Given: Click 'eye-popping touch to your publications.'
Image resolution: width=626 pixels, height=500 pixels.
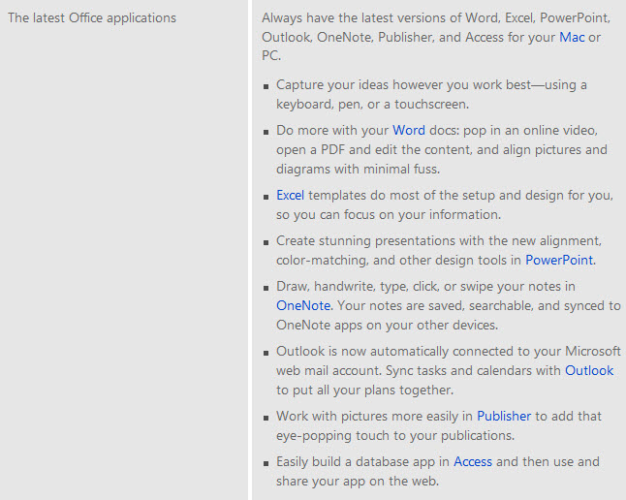Looking at the screenshot, I should click(x=395, y=436).
